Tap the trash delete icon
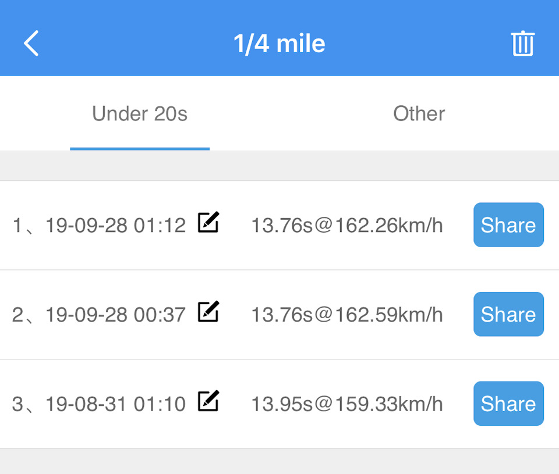This screenshot has width=559, height=474. 522,44
